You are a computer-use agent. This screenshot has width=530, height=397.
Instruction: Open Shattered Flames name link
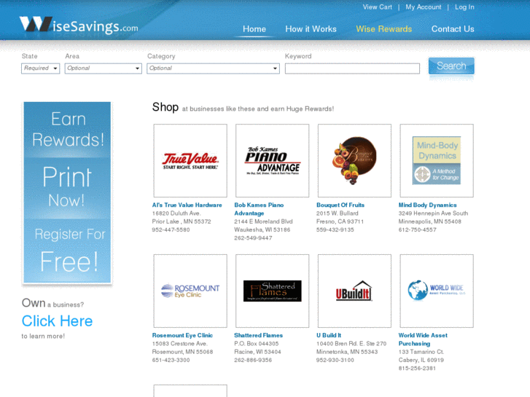click(x=259, y=336)
